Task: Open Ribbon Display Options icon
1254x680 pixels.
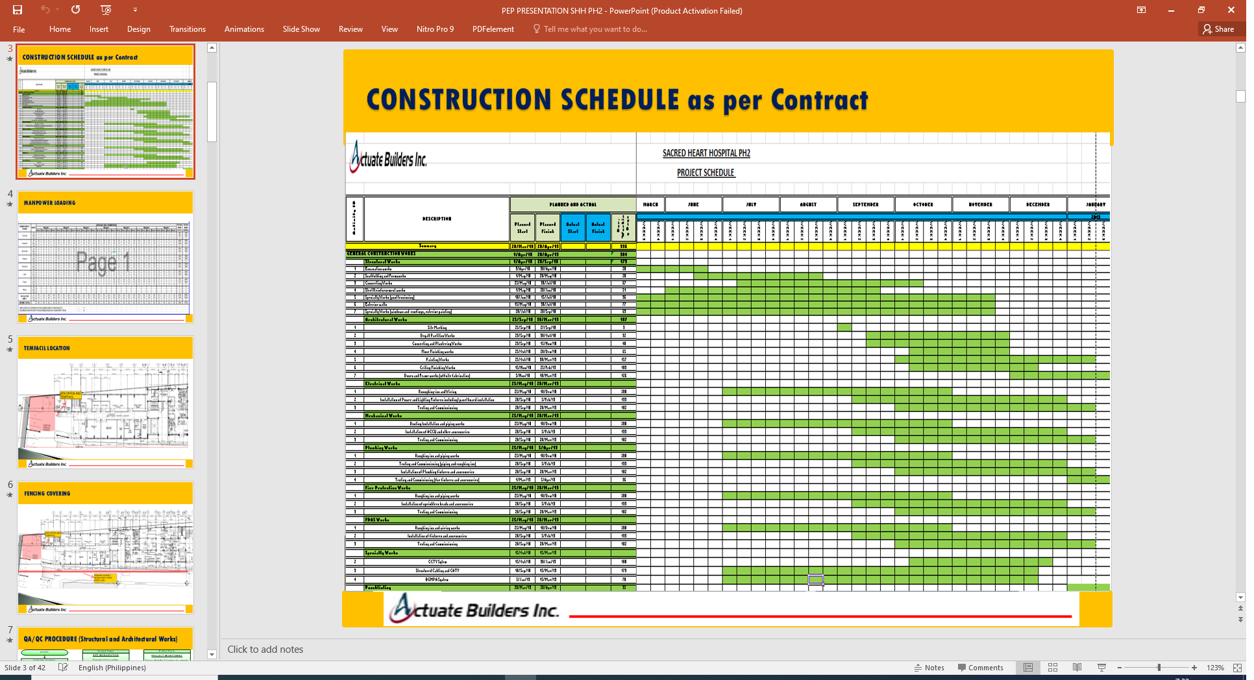Action: point(1141,10)
